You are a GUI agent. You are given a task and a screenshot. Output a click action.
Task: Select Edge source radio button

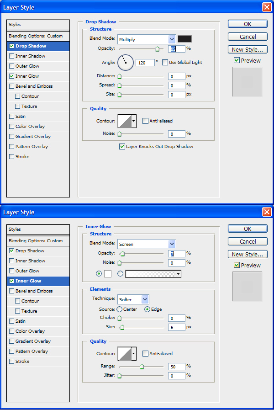click(x=147, y=309)
